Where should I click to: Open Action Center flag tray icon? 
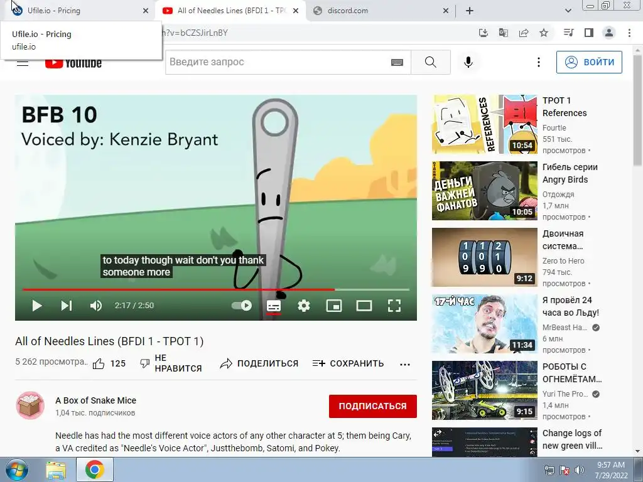[x=565, y=470]
